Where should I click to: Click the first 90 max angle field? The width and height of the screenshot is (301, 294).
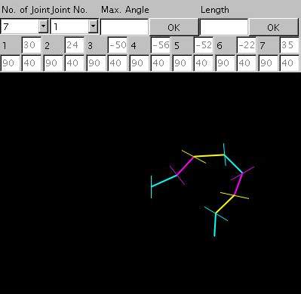pyautogui.click(x=10, y=63)
